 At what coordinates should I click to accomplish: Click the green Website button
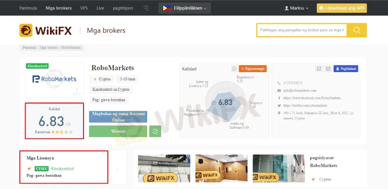118,131
